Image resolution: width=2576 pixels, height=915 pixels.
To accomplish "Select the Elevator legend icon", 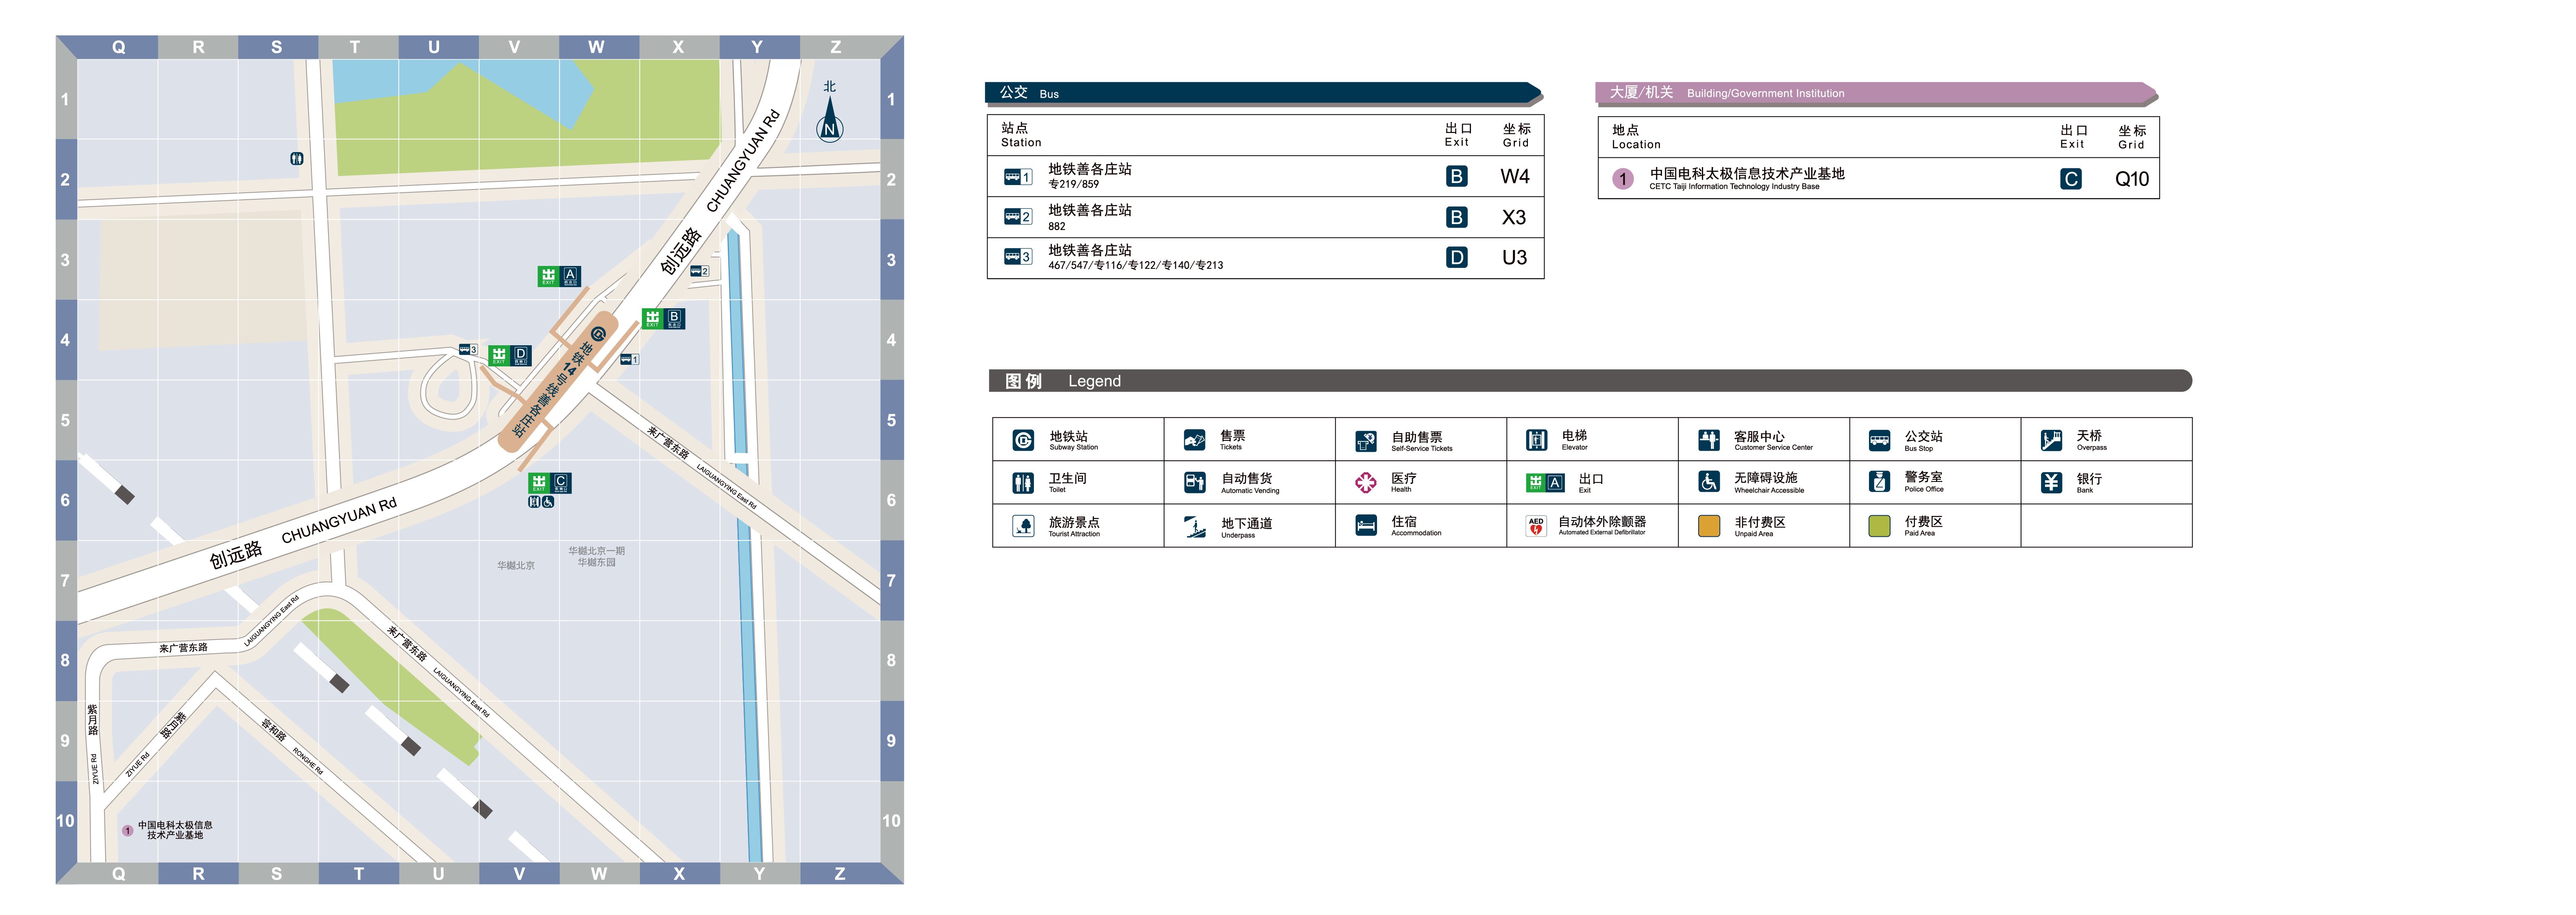I will (x=1537, y=440).
